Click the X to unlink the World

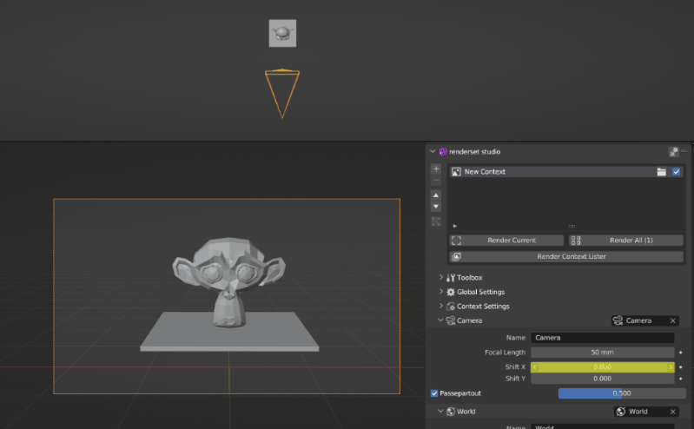tap(672, 412)
